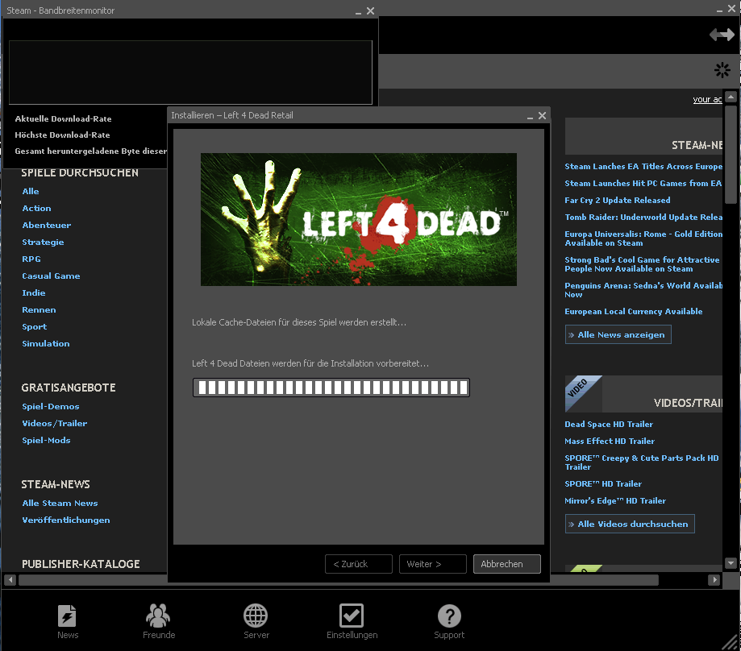Open the News icon in bottom bar

click(x=67, y=616)
